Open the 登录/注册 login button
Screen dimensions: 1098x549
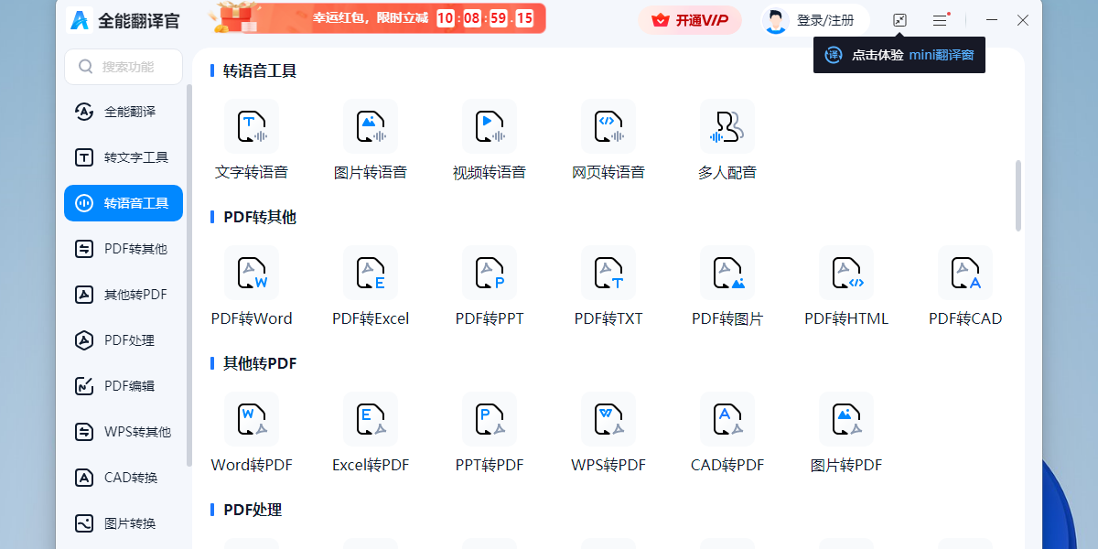815,20
